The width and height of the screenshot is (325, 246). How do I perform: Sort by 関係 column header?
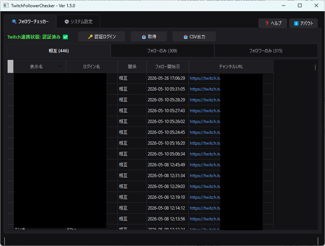click(x=132, y=67)
